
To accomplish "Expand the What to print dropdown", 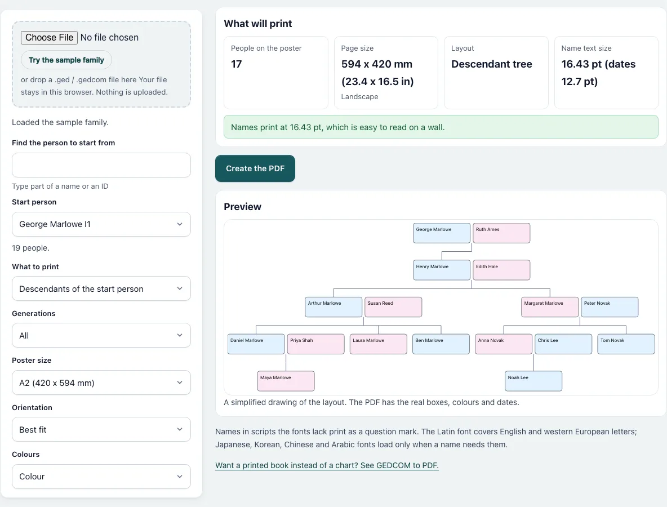I will 101,289.
